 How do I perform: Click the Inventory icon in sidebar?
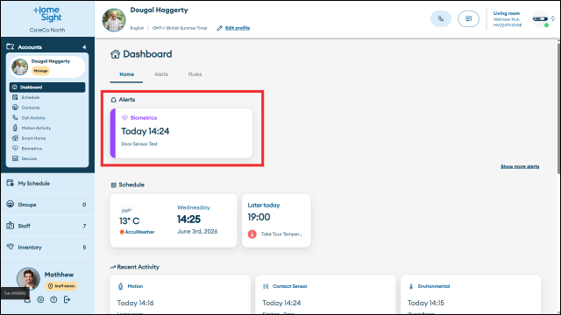[10, 247]
